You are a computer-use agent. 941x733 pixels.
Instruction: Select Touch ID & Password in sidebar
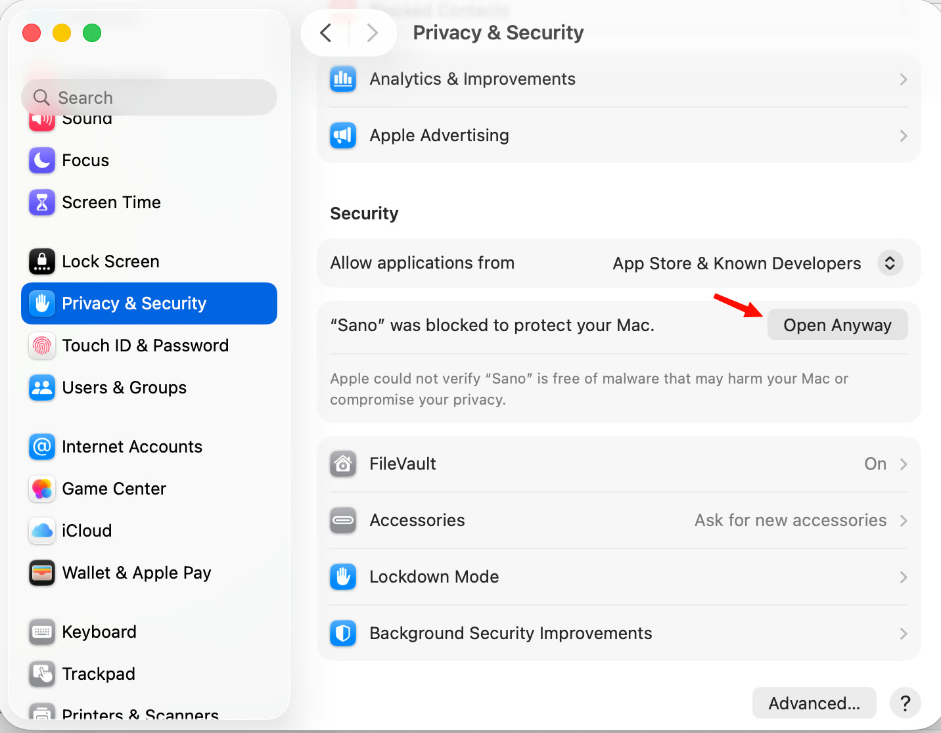149,345
